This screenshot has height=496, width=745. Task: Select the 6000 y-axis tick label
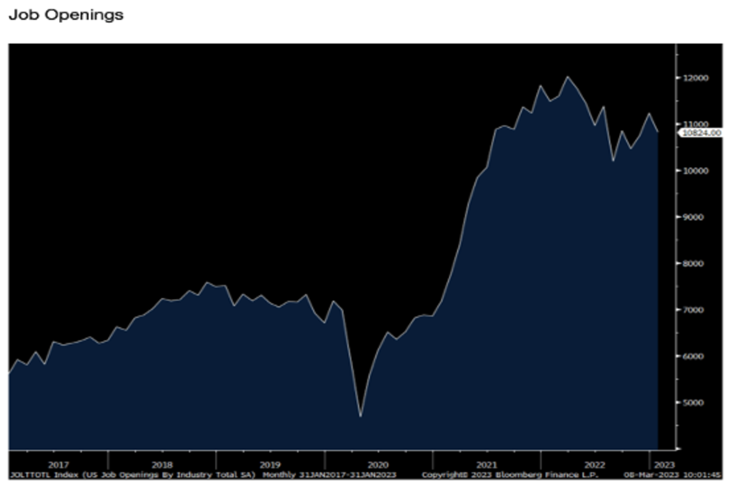[x=696, y=356]
